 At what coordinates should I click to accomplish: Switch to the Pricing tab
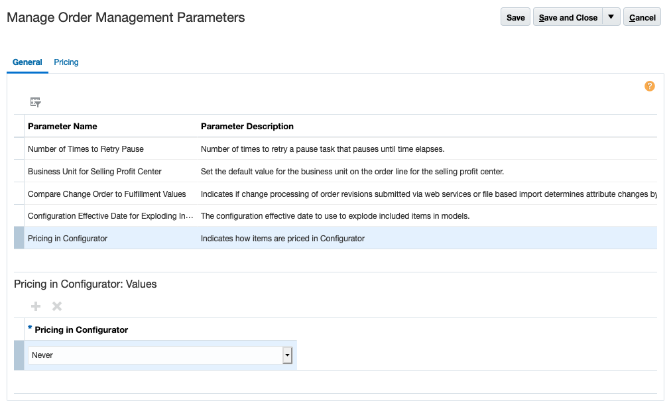[66, 62]
